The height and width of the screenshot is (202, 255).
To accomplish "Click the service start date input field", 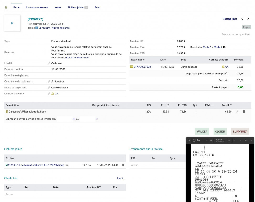I will [64, 119].
